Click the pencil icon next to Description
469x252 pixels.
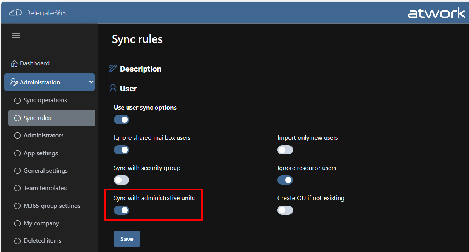coord(113,68)
